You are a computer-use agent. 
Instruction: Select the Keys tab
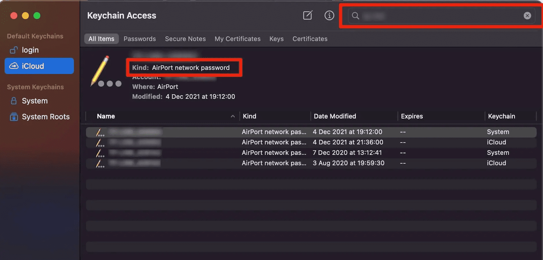tap(276, 39)
